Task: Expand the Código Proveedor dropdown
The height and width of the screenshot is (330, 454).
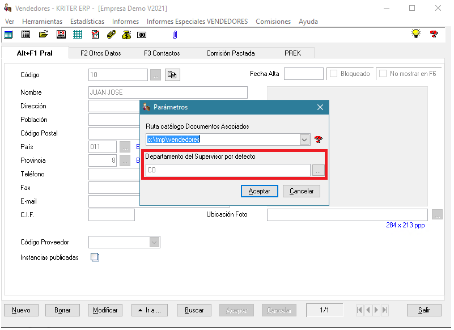Action: click(154, 242)
